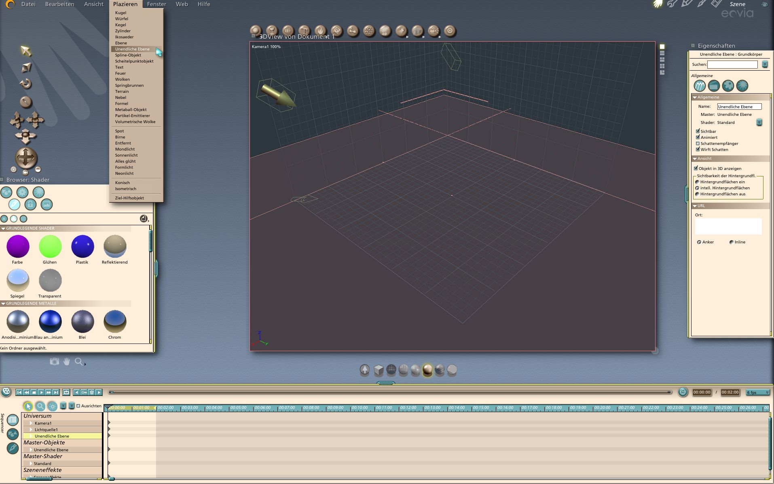Open the gear tab in Browser panel

[x=22, y=193]
